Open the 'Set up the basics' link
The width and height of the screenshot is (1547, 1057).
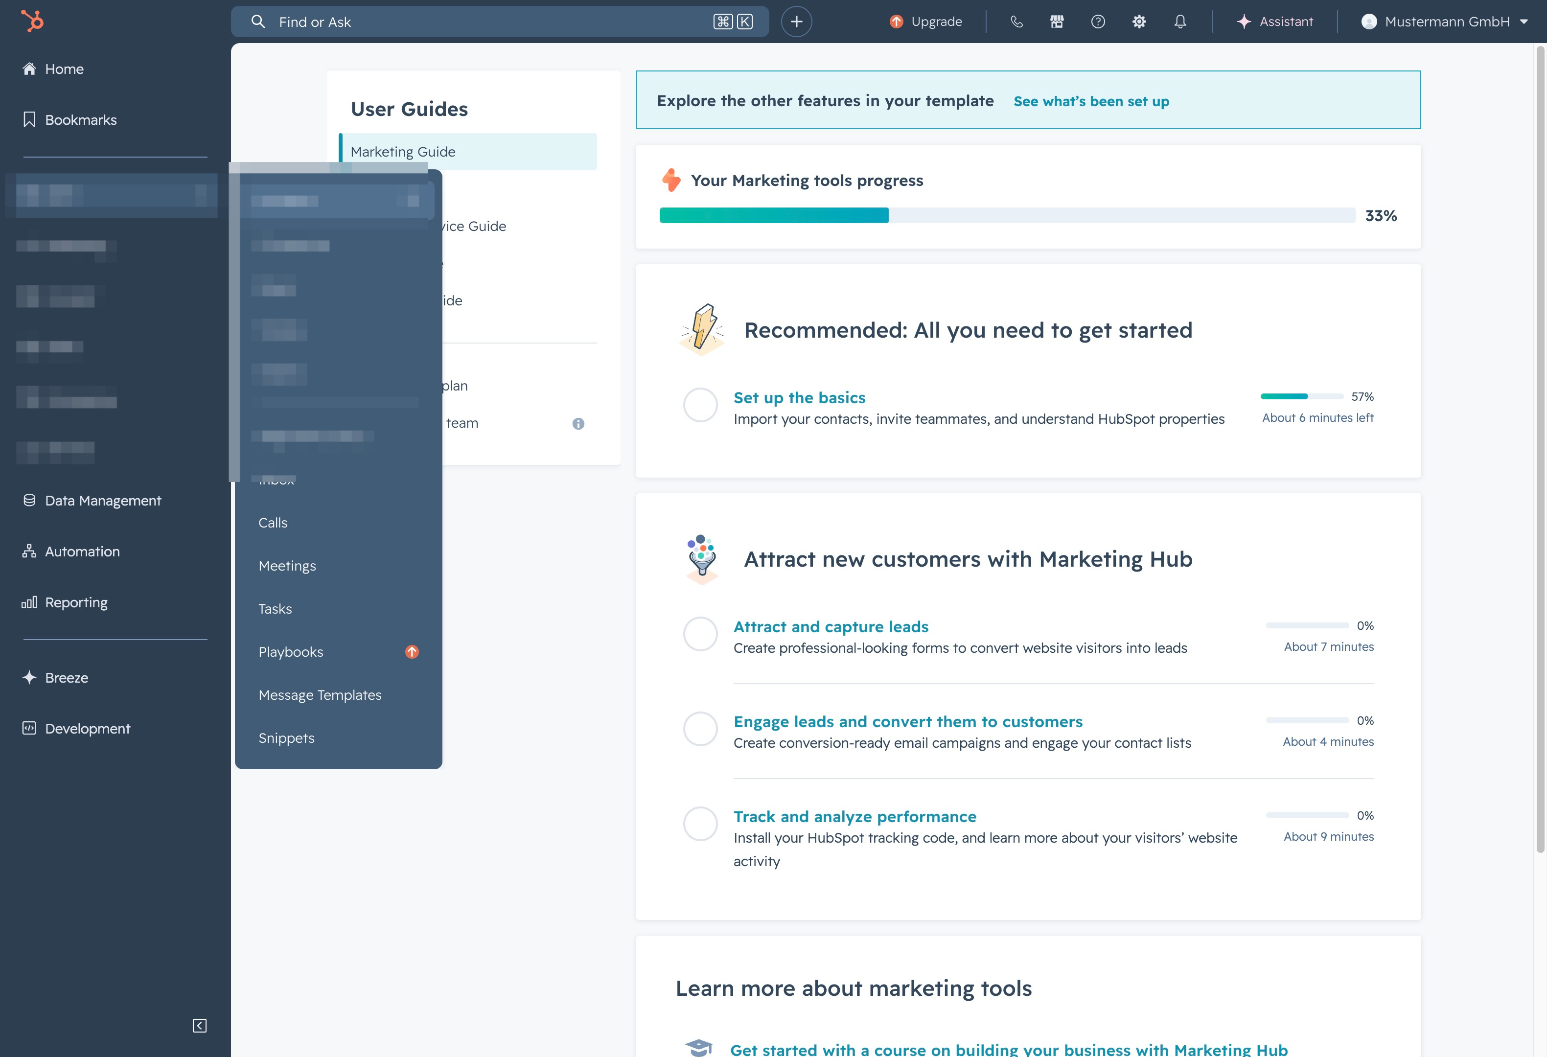(x=800, y=397)
